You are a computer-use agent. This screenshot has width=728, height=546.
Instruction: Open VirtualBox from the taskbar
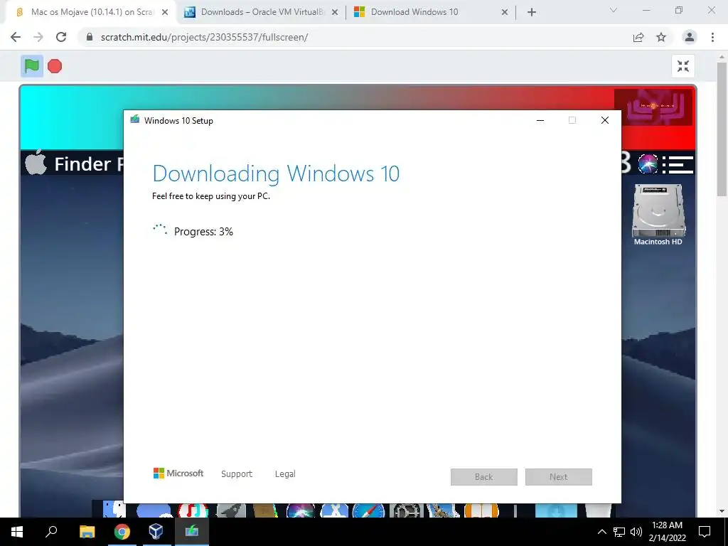[156, 532]
